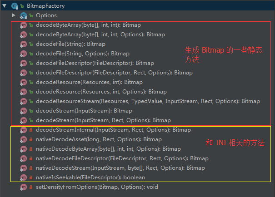Click method icon of decodeResource(Resources, int)
This screenshot has width=275, height=197.
23,82
